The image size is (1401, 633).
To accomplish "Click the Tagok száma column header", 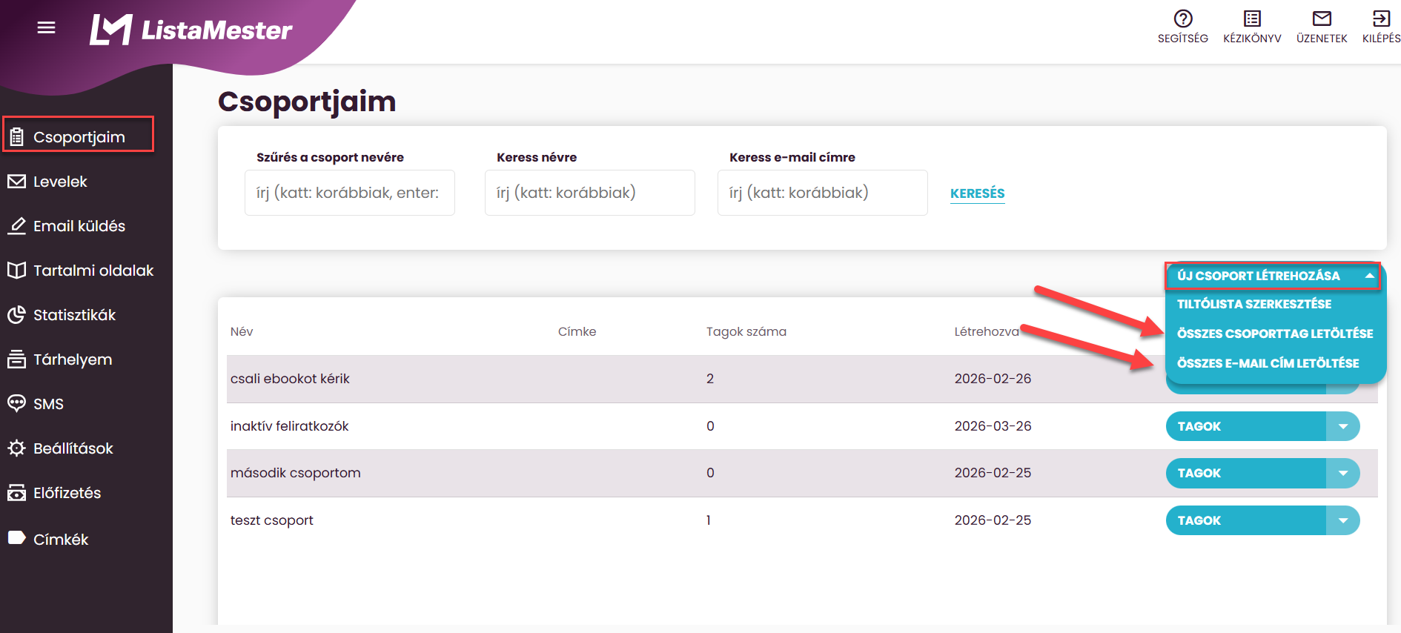I will [x=746, y=331].
